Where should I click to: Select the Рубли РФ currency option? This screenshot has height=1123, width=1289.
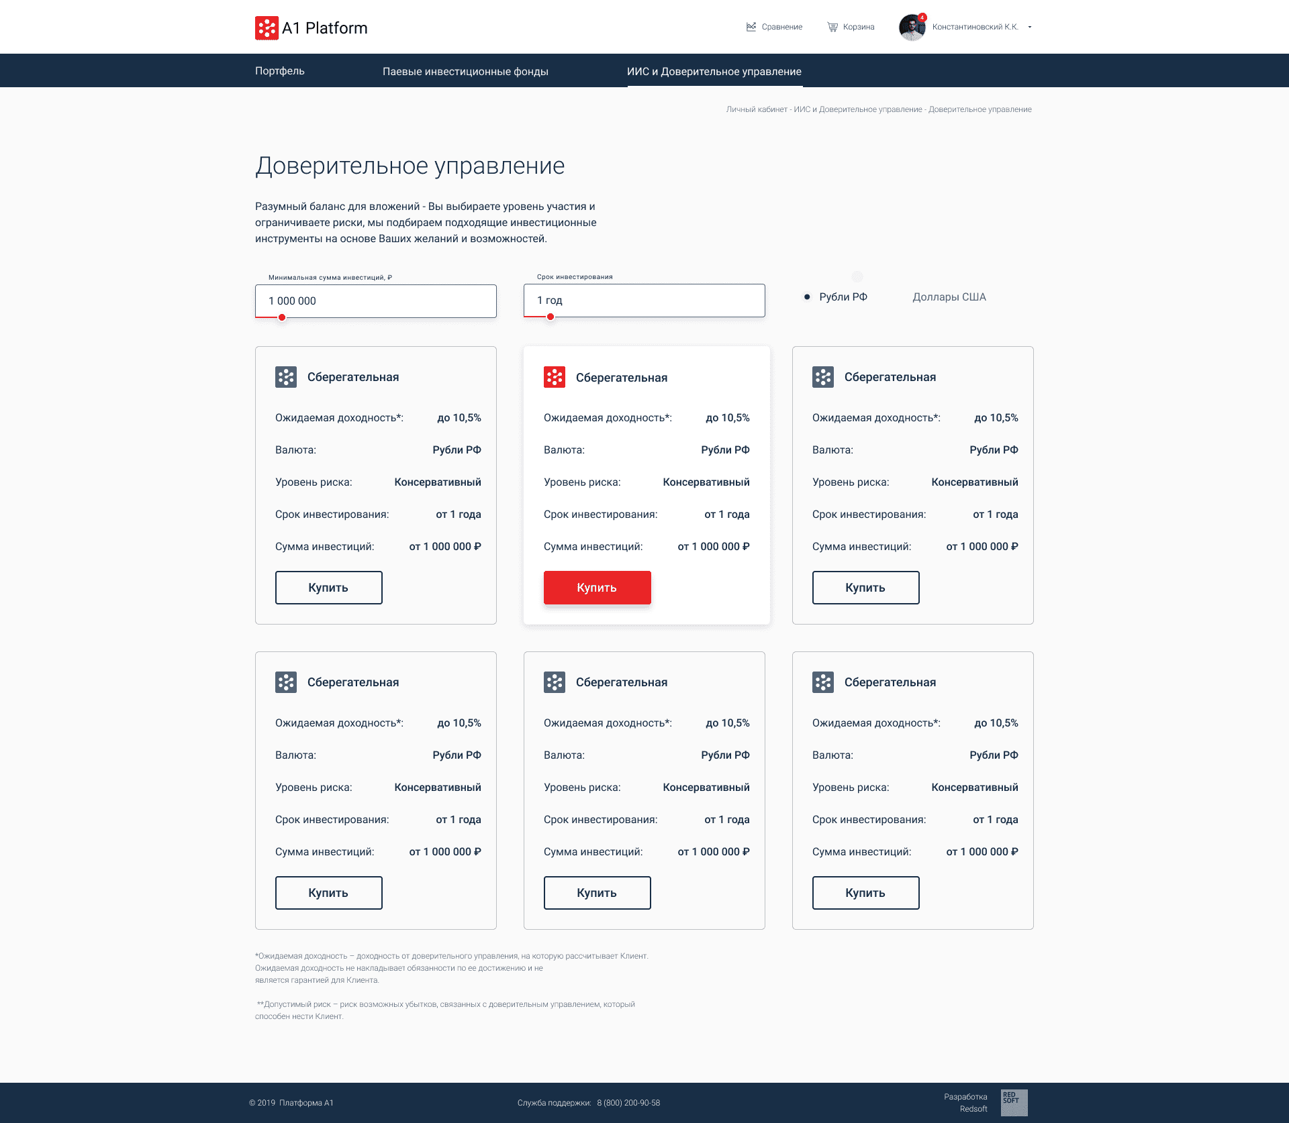pos(836,297)
